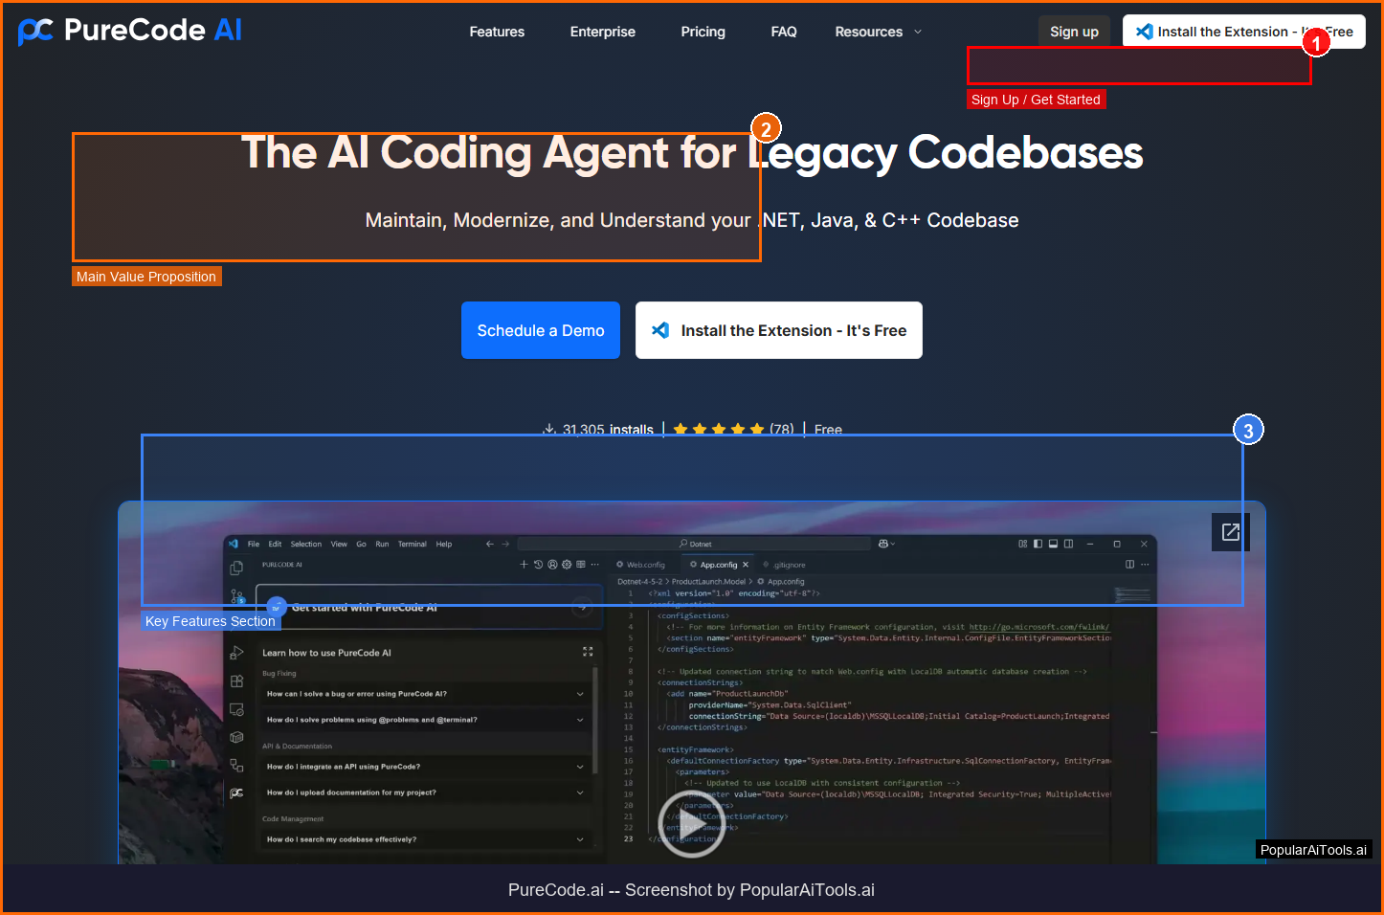The image size is (1384, 915).
Task: Select PureCode icon in activity bar
Action: pos(236,792)
